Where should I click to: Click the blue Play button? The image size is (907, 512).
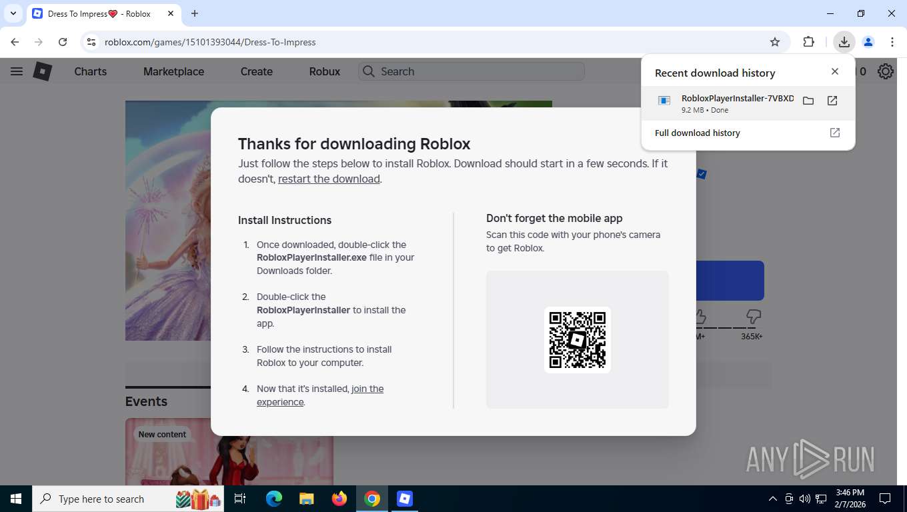[730, 281]
